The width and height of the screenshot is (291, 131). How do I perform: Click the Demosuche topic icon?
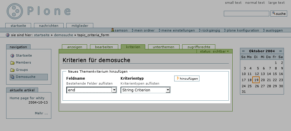point(12,77)
